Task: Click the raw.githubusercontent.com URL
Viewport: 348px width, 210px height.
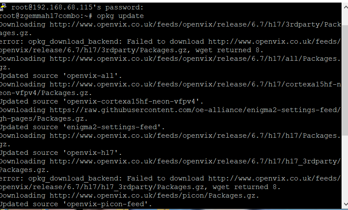Action: pyautogui.click(x=195, y=110)
